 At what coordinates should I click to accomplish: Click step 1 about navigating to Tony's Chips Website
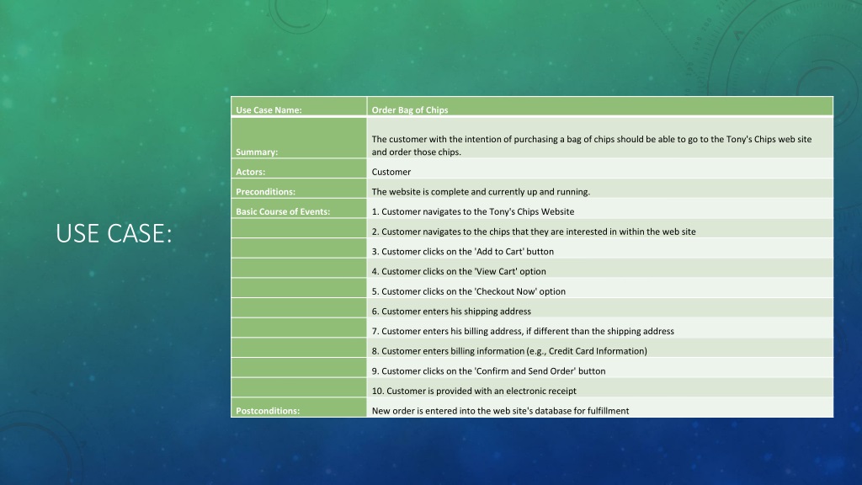(473, 211)
